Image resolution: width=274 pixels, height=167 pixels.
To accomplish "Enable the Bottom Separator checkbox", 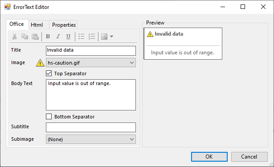I will [x=49, y=117].
